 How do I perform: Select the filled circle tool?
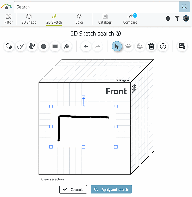pyautogui.click(x=44, y=46)
